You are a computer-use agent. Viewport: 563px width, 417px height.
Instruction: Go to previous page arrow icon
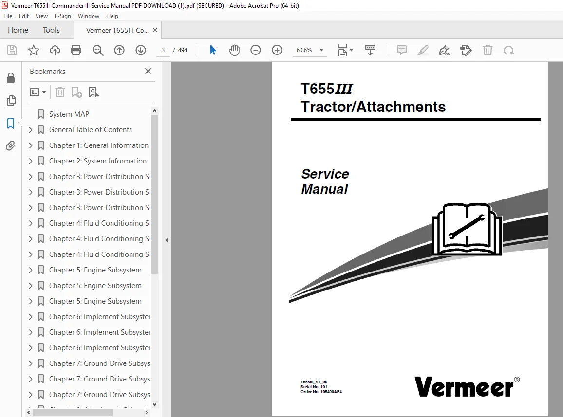click(x=119, y=50)
